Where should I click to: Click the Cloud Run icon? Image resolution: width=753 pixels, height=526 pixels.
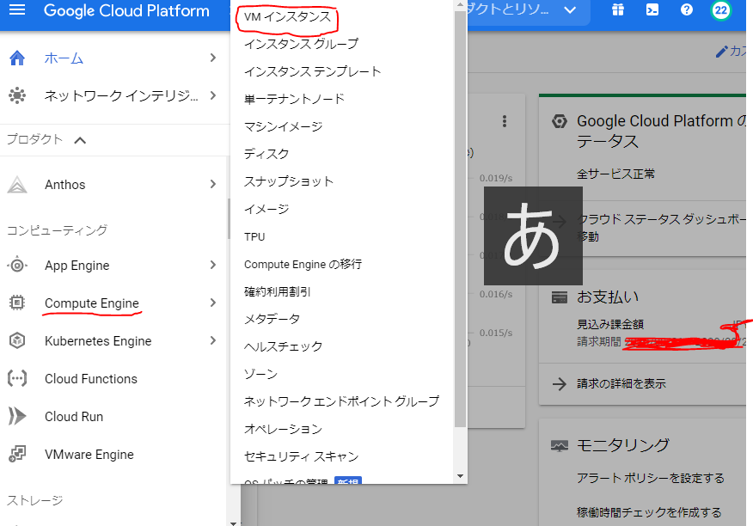[x=17, y=417]
